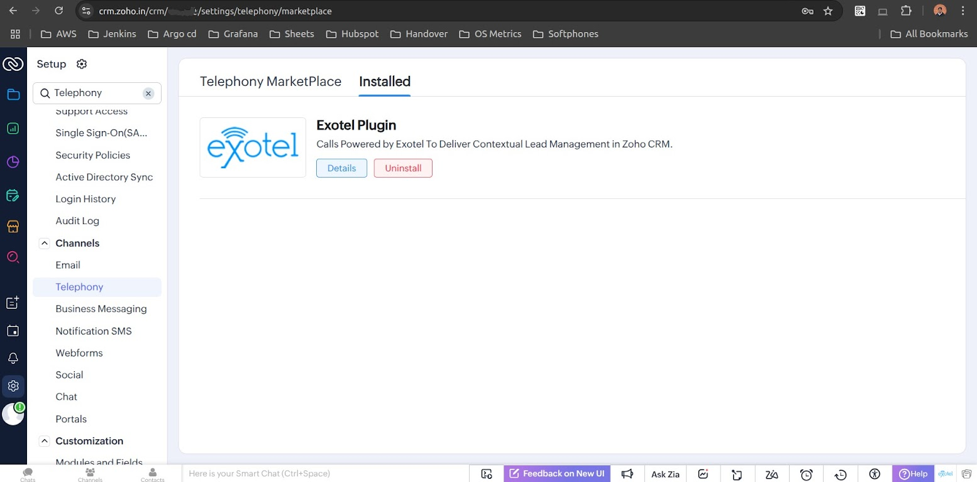Open Email under Channels

click(x=68, y=265)
